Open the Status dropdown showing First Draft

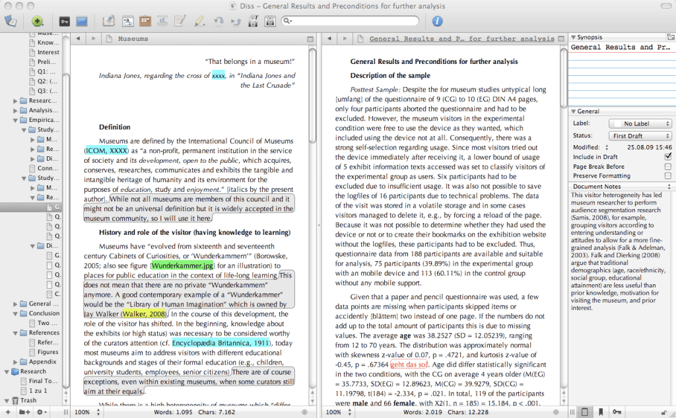pos(640,135)
